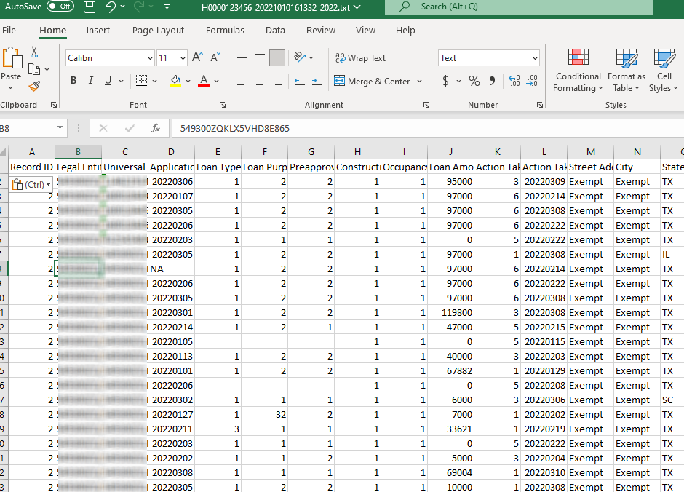Select the red Font Color swatch
Viewport: 684px width, 492px height.
(x=202, y=82)
